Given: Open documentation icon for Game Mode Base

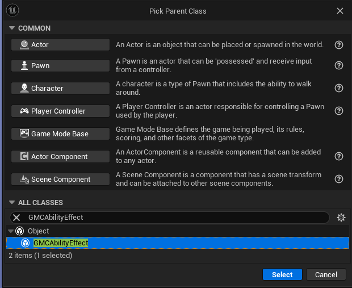Looking at the screenshot, I should pos(339,133).
